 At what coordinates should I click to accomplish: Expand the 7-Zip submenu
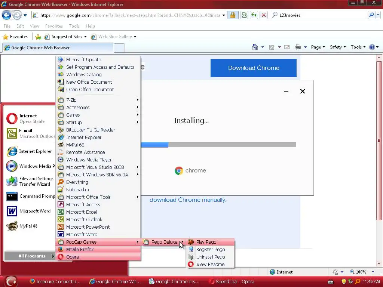click(x=98, y=100)
